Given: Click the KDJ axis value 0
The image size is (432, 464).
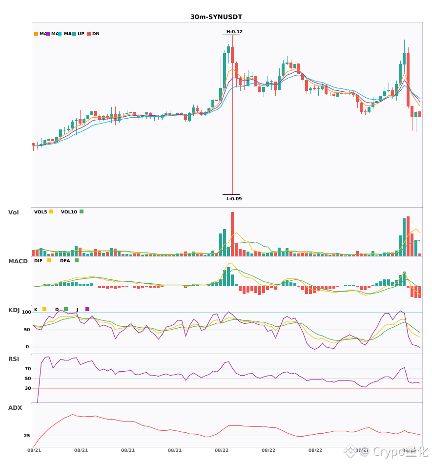Looking at the screenshot, I should (27, 347).
